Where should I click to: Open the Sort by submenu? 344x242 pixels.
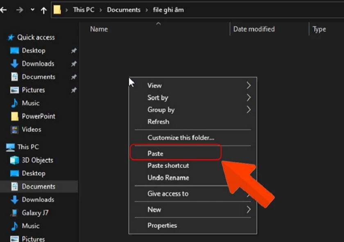192,97
